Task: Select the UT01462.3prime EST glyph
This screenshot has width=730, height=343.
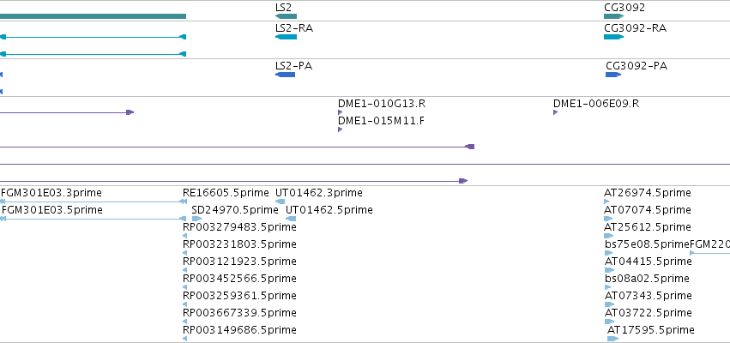Action: point(281,202)
